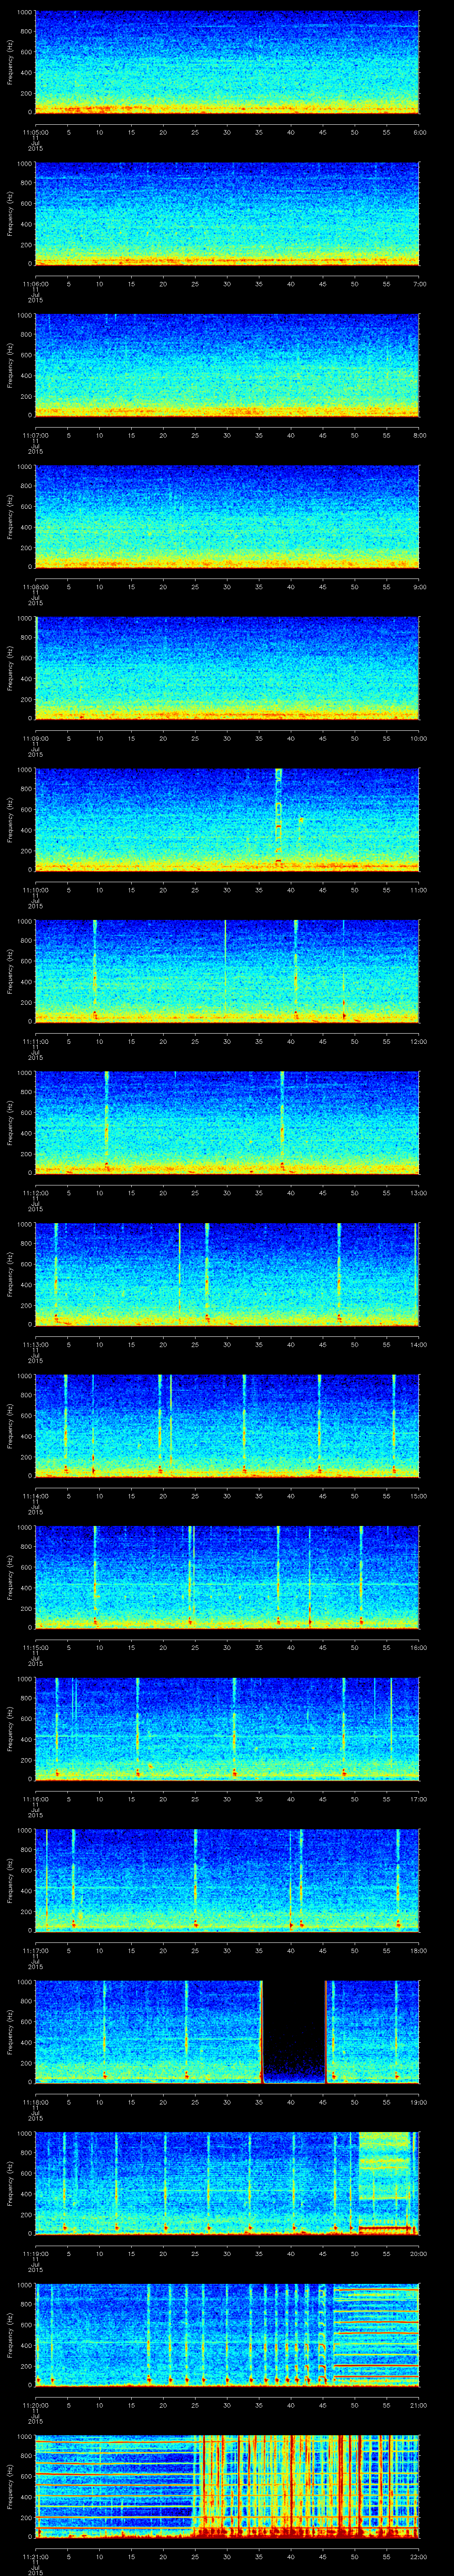This screenshot has height=2576, width=454.
Task: Open the spectrogram panel starting at 11:14:00
Action: pos(227,1425)
